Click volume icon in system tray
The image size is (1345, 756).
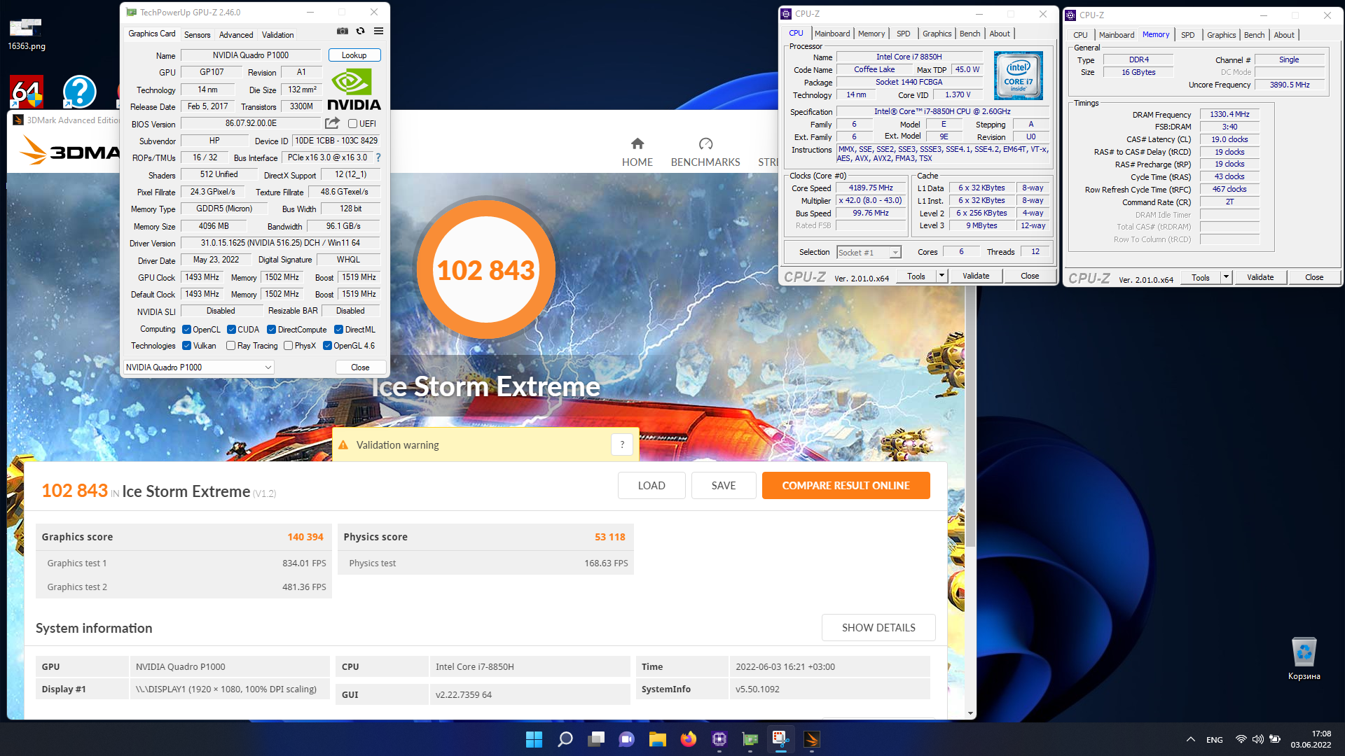coord(1257,739)
